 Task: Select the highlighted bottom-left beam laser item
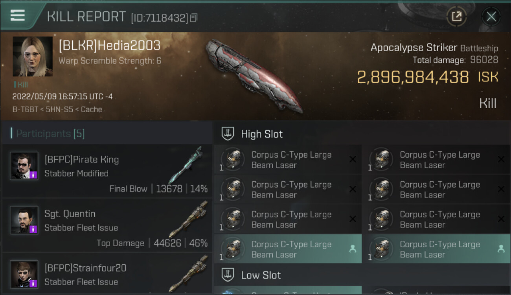[288, 249]
